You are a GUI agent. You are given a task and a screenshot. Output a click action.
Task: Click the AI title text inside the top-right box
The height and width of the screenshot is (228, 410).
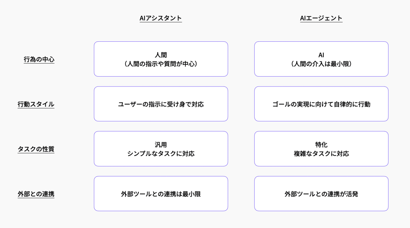click(321, 55)
